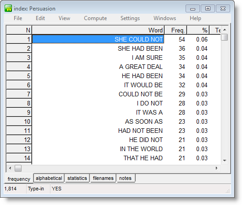Screen dimensions: 242x205
Task: Click frequency value 36 for SHE HAD BEEN
Action: [182, 48]
